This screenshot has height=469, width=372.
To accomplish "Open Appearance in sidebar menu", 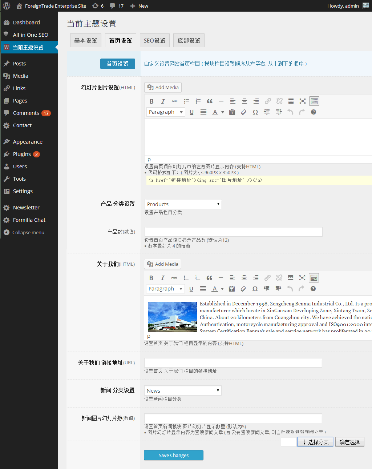I will pos(29,142).
